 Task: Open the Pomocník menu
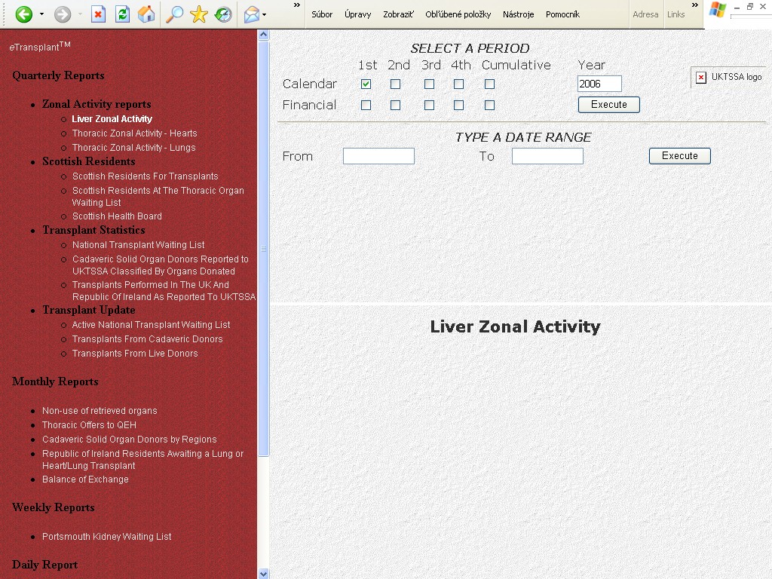562,14
